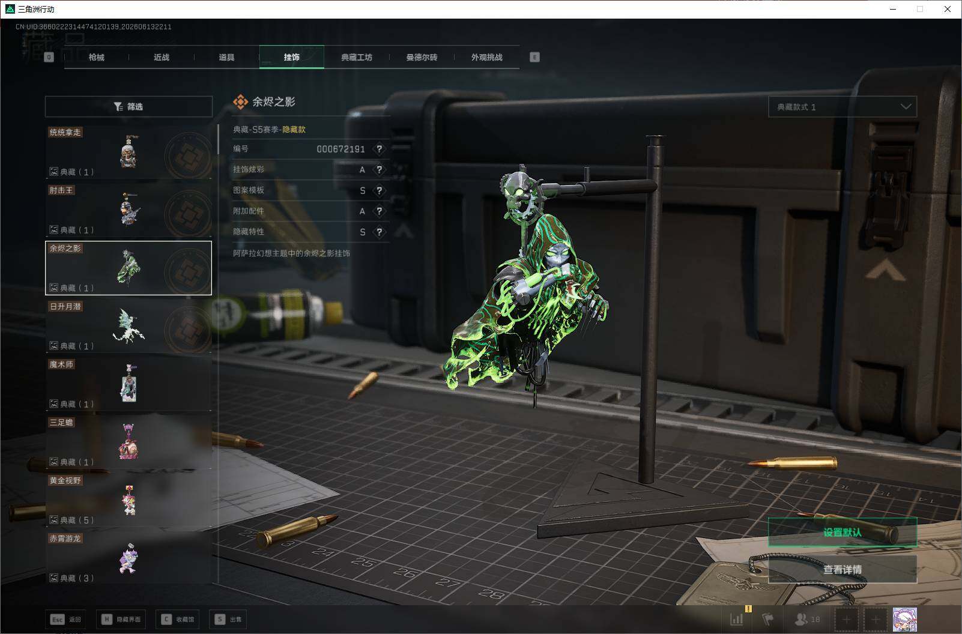Select the 赤霄游龙 charm card
This screenshot has width=962, height=634.
coord(129,558)
